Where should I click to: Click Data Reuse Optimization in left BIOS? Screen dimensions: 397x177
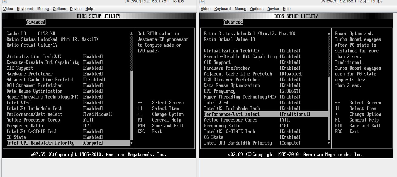tap(34, 91)
